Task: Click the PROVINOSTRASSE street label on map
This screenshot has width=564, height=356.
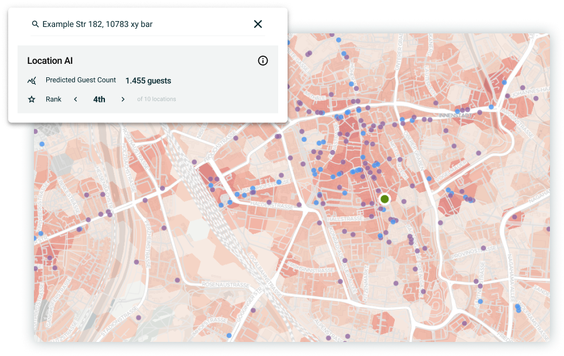Action: tap(474, 252)
